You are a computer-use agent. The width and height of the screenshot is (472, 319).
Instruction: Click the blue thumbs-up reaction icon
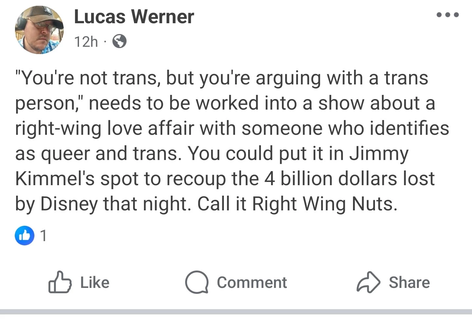pos(25,235)
